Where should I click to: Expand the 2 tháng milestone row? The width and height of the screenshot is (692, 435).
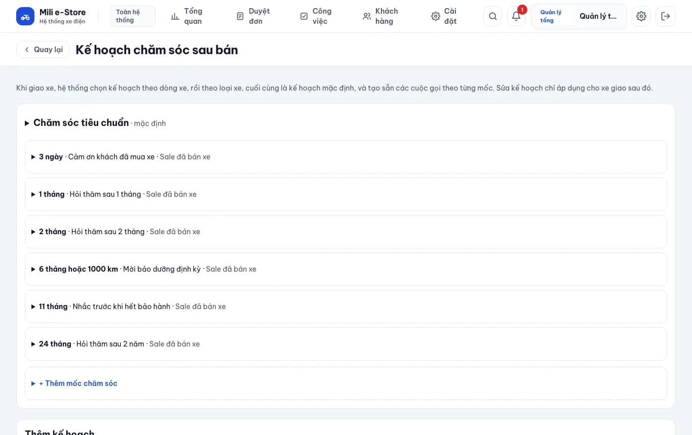click(x=346, y=232)
